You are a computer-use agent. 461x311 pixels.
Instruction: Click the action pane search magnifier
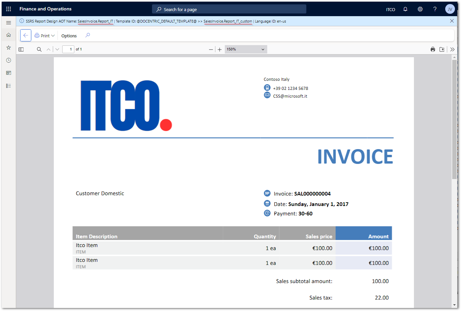coord(87,35)
